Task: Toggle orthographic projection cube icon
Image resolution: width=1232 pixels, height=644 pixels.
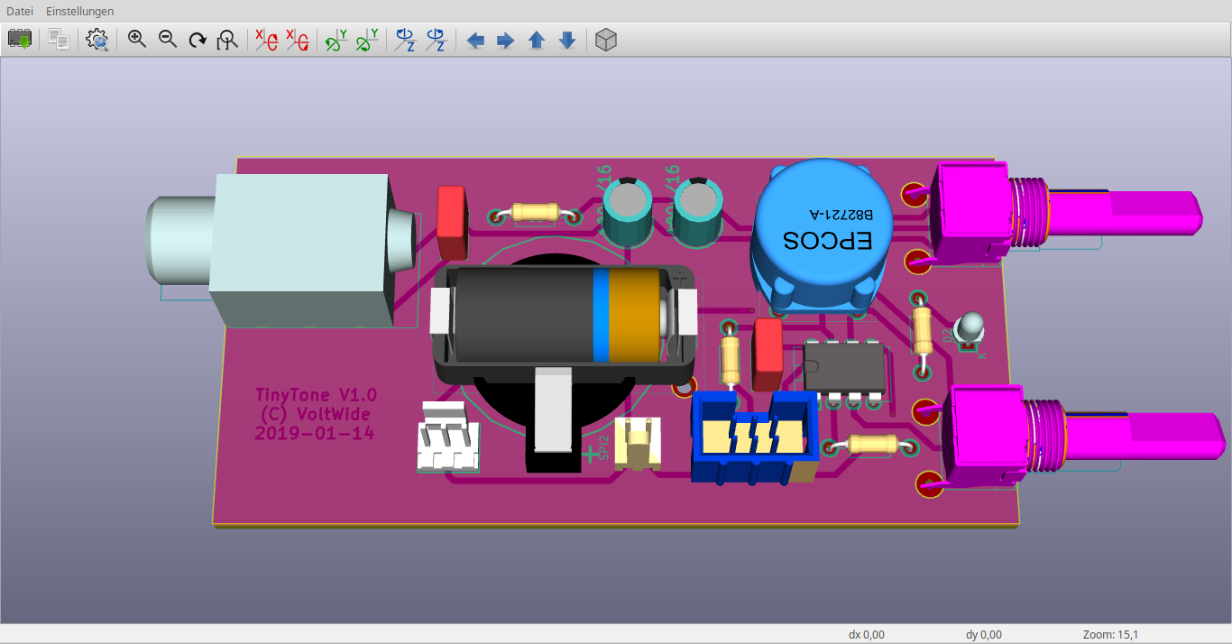Action: pyautogui.click(x=606, y=40)
